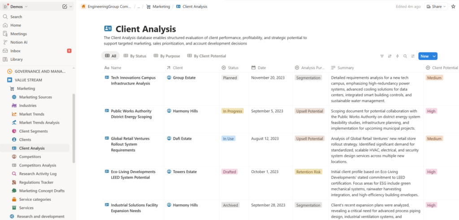Switch to the By Status view tab

(x=134, y=56)
